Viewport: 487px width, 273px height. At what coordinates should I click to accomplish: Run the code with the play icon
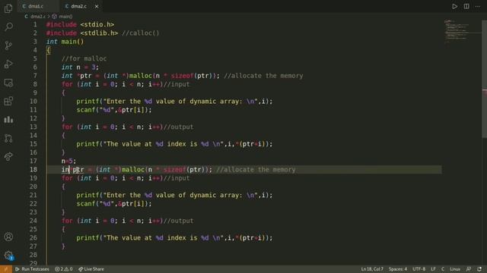coord(454,6)
